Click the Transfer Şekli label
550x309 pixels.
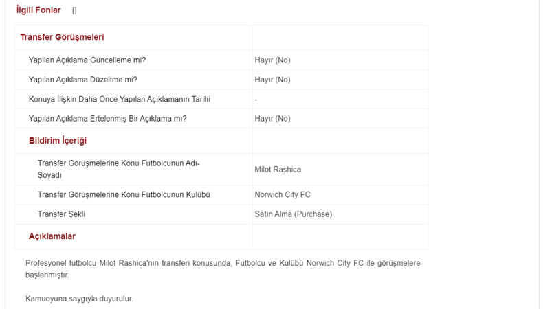point(61,214)
